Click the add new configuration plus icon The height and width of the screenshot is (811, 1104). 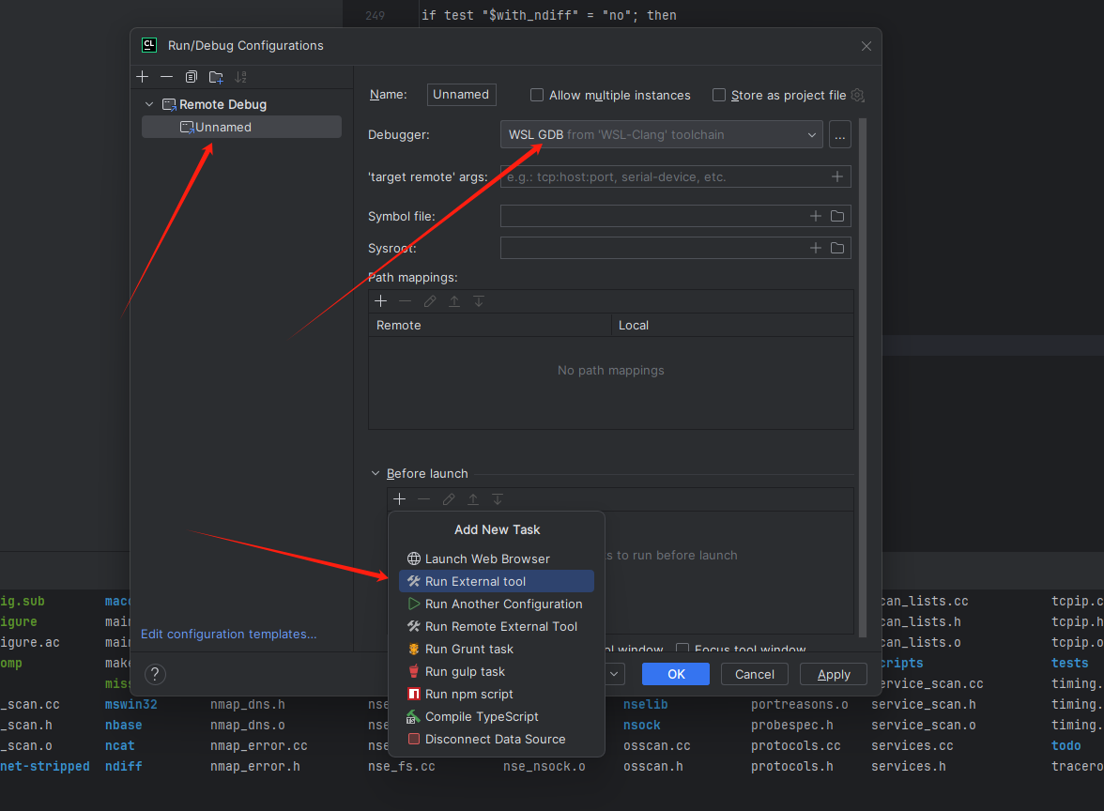pos(143,77)
